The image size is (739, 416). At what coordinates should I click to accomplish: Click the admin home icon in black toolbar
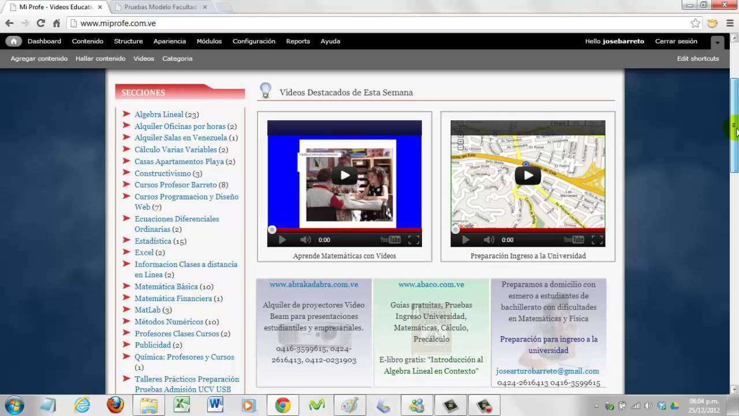[x=13, y=41]
